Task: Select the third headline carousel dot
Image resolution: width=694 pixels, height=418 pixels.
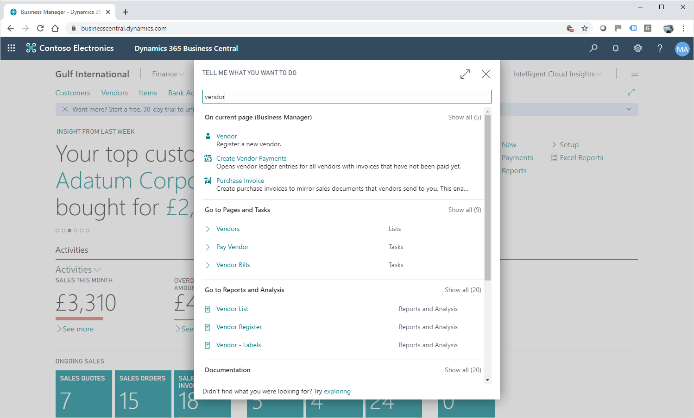Action: 69,231
